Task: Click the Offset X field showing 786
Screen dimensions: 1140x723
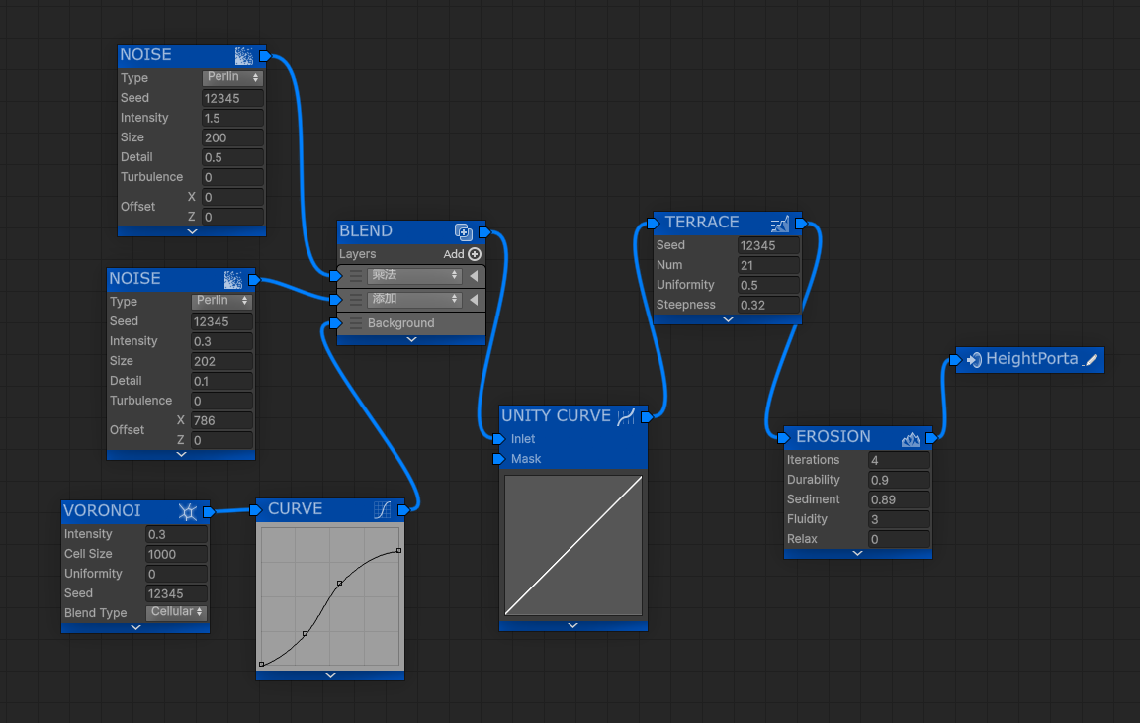Action: pyautogui.click(x=221, y=420)
